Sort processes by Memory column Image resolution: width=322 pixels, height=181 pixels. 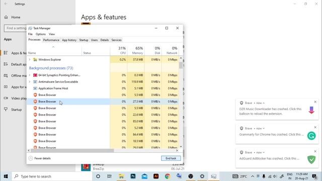136,50
